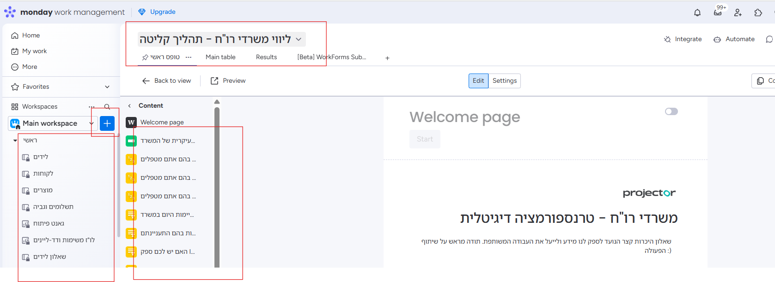Click the Content panel vertical scrollbar
775x282 pixels.
click(217, 185)
